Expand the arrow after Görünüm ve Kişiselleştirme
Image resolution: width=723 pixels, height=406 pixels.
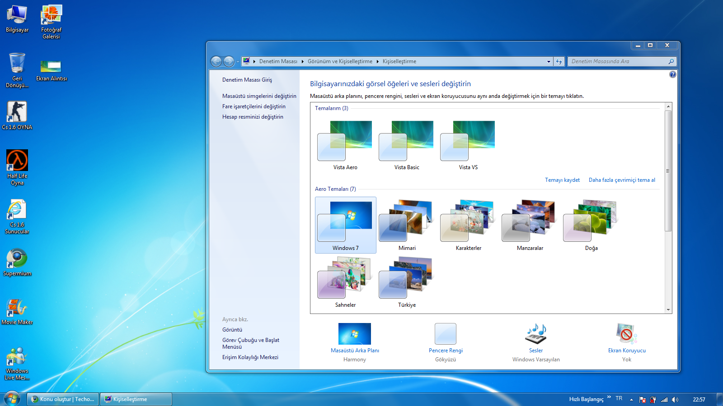tap(378, 61)
